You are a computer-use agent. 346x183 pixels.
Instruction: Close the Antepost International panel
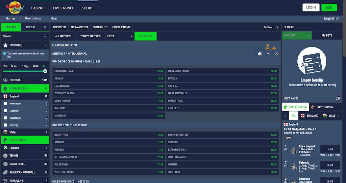276,54
